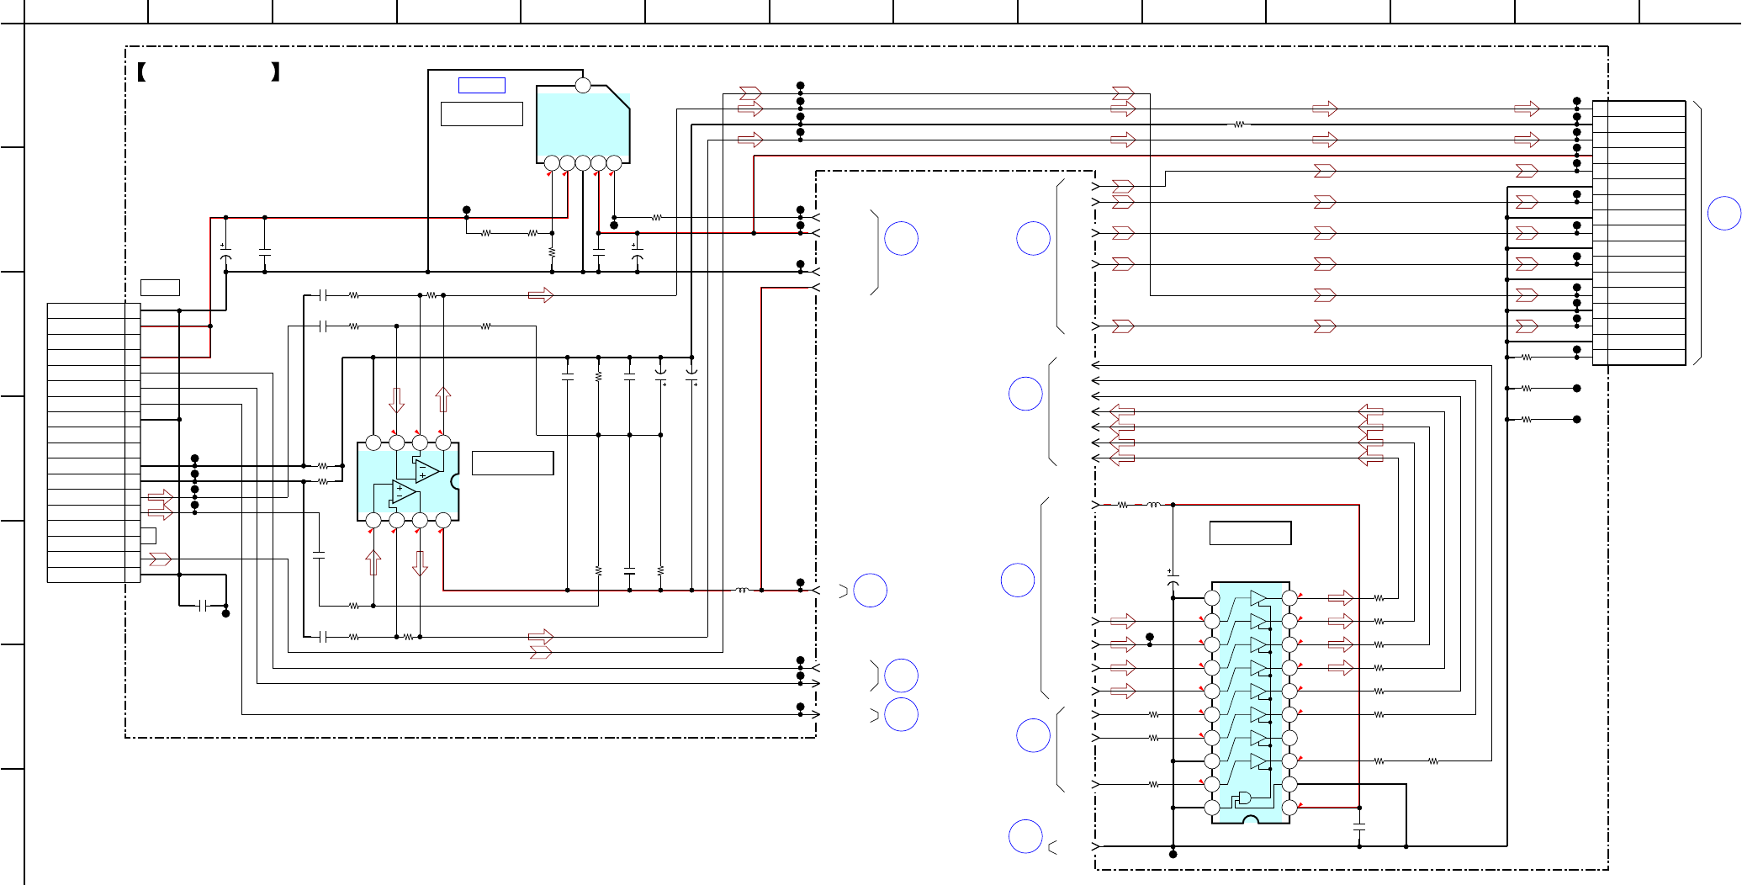
Task: Click the black-bracketed title box at top left
Action: click(x=208, y=72)
